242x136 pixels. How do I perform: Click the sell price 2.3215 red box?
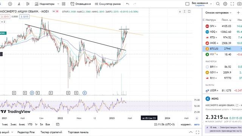point(5,17)
